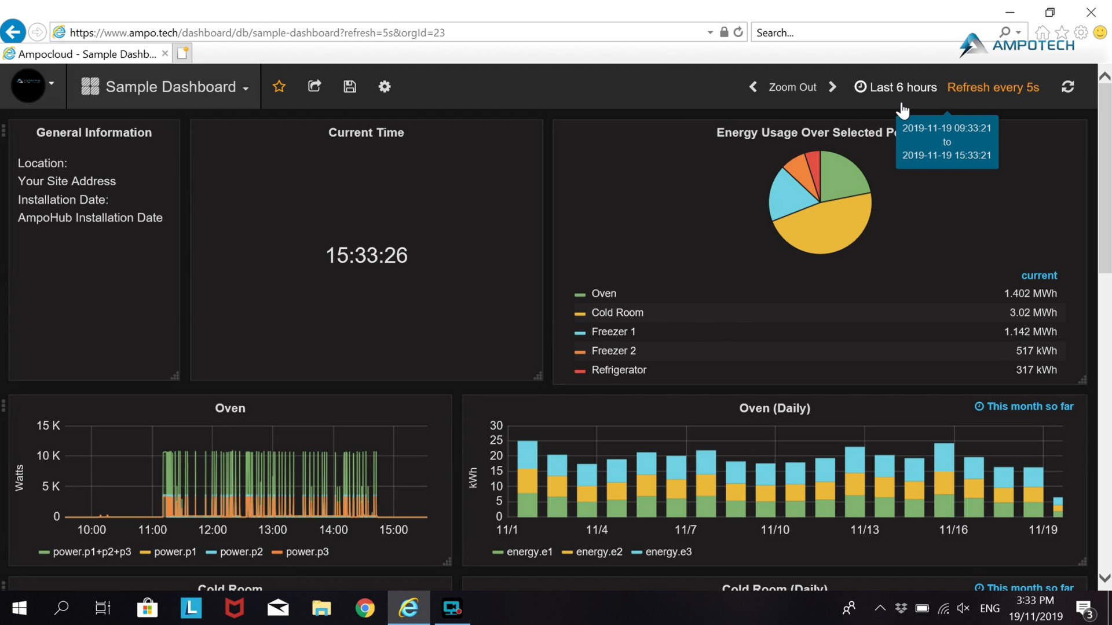
Task: Open a new browser tab
Action: 183,53
